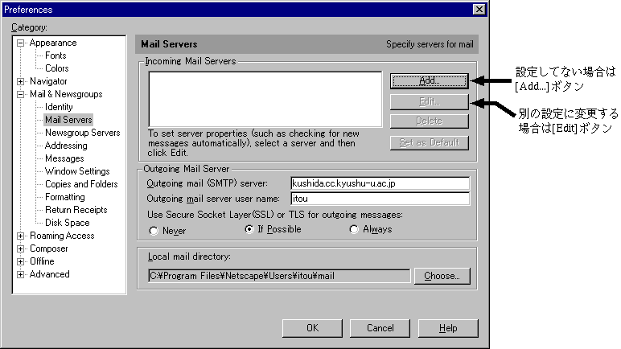Close the Preferences dialog window

(479, 10)
